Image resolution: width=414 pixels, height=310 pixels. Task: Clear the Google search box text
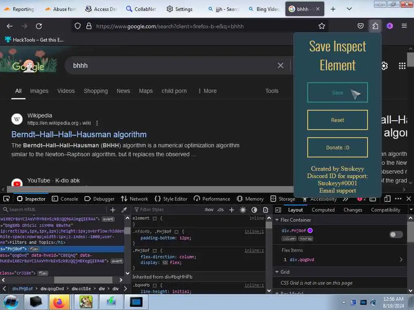(281, 65)
